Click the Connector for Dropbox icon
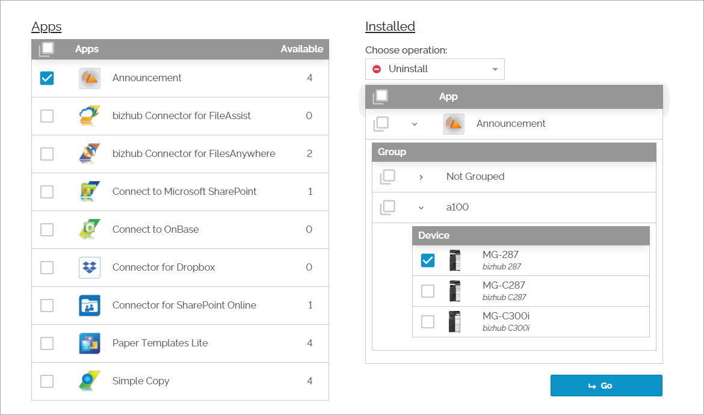The height and width of the screenshot is (415, 704). [x=90, y=268]
